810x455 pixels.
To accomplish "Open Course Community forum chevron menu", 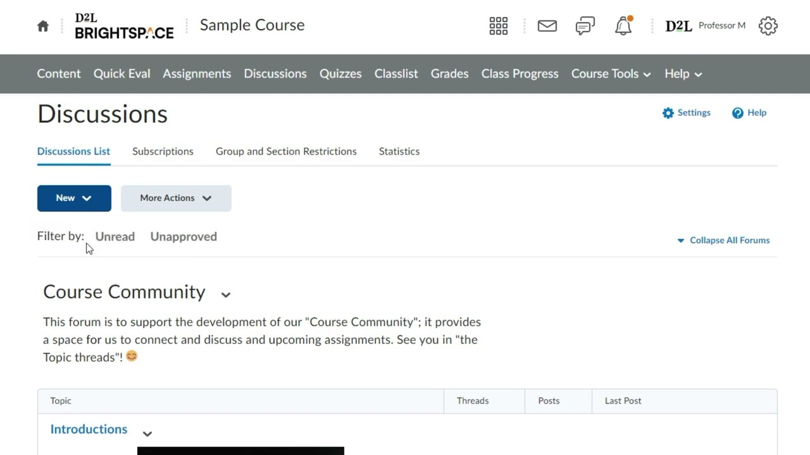I will 226,294.
